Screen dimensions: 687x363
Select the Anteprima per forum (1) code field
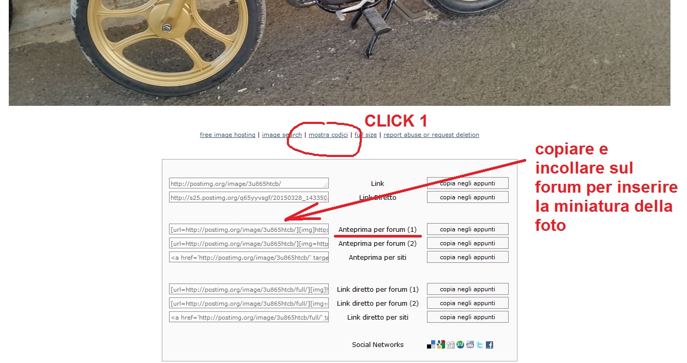click(249, 229)
